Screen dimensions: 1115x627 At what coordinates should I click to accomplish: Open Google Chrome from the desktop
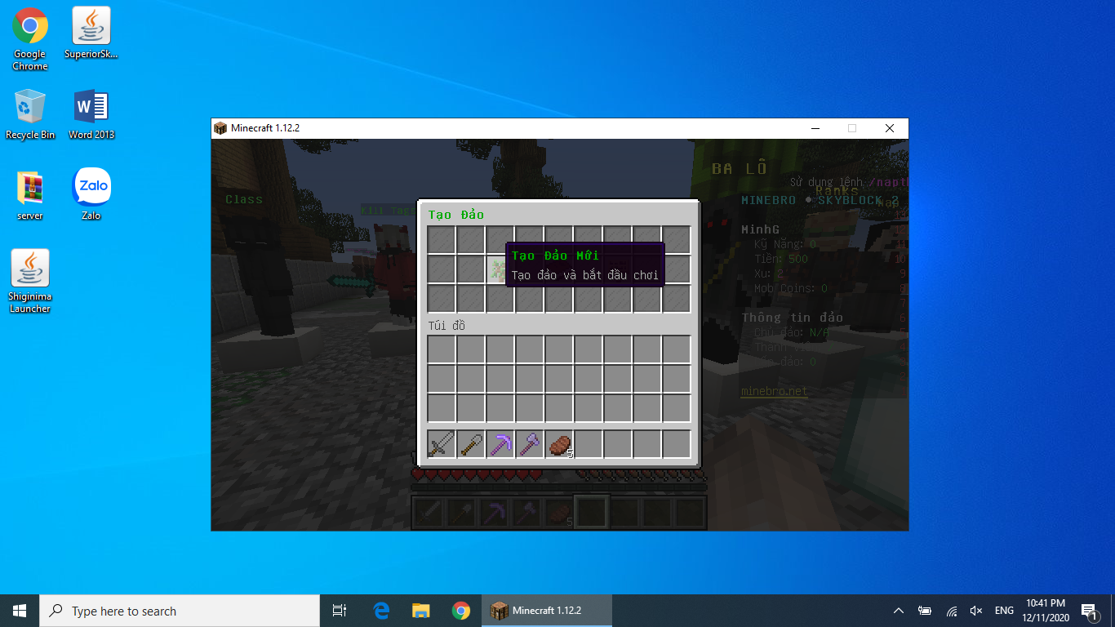pyautogui.click(x=30, y=39)
